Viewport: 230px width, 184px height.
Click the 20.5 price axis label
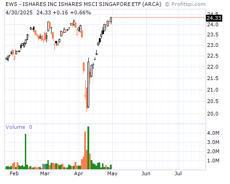(213, 101)
